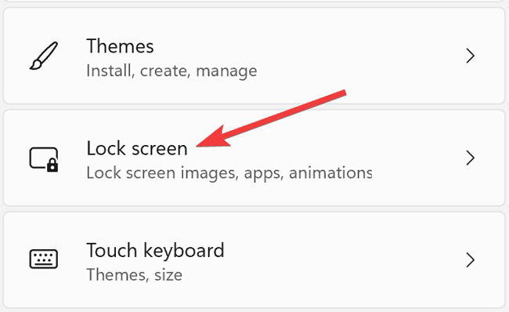Viewport: 509px width, 312px height.
Task: Click the partially visible card above Themes
Action: 254,1
